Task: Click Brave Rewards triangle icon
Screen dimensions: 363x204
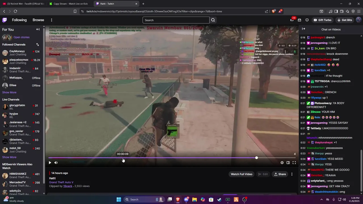Action: click(x=280, y=11)
